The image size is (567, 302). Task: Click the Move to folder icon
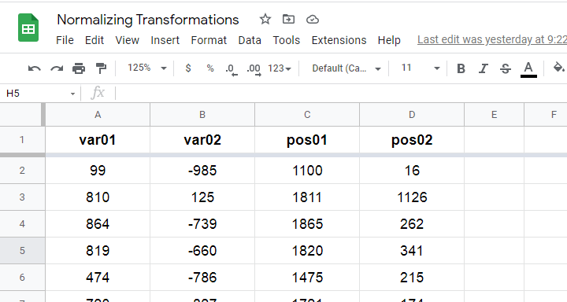(x=288, y=19)
